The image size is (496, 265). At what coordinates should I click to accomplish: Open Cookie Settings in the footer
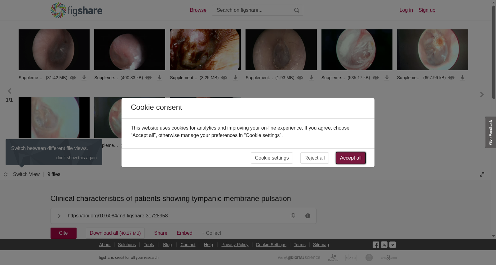click(271, 245)
